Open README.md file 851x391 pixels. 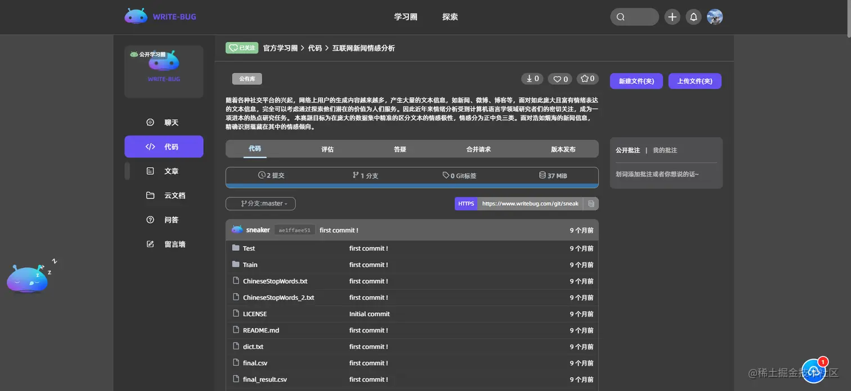(261, 330)
